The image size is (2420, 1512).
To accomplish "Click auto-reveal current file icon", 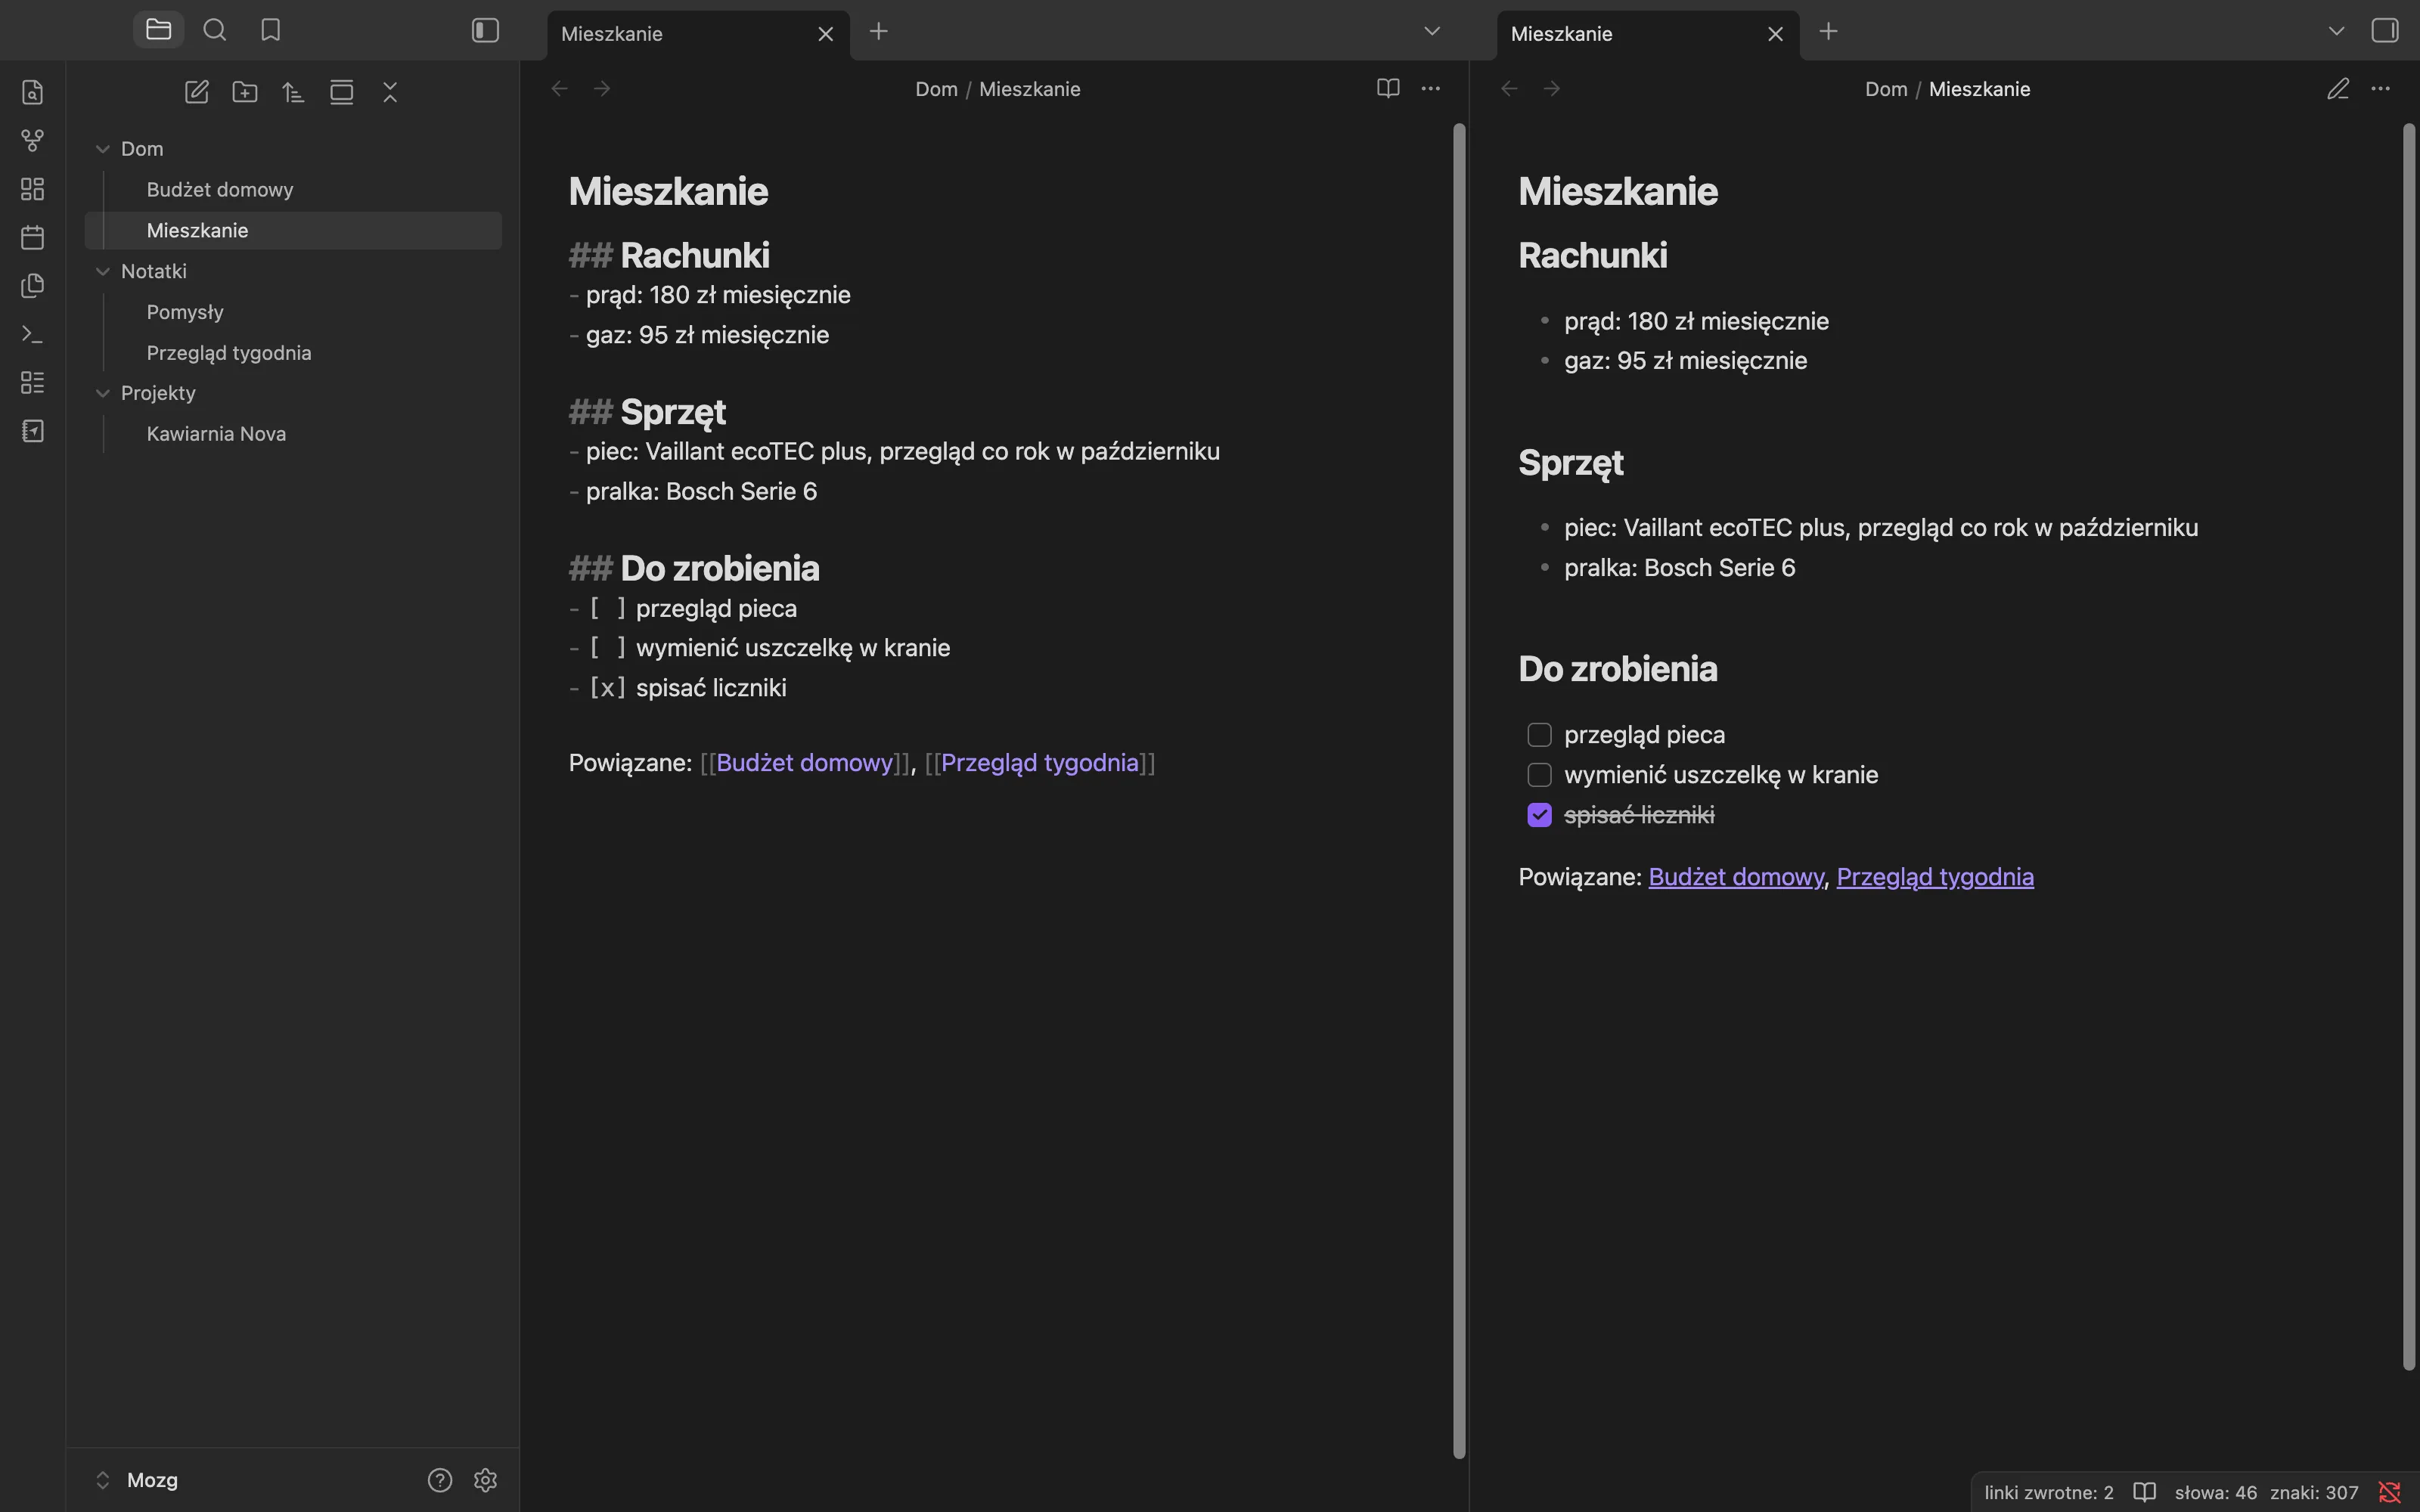I will (342, 92).
